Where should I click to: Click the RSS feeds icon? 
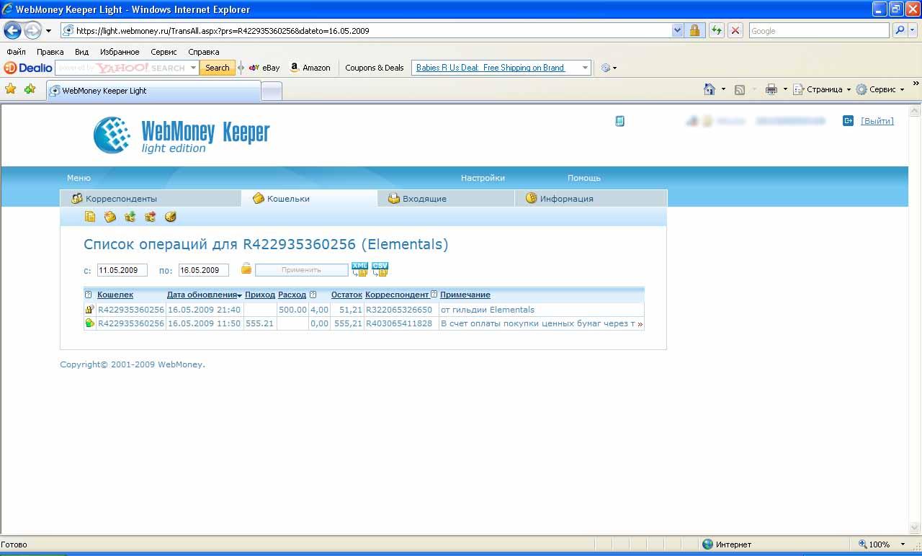tap(740, 89)
